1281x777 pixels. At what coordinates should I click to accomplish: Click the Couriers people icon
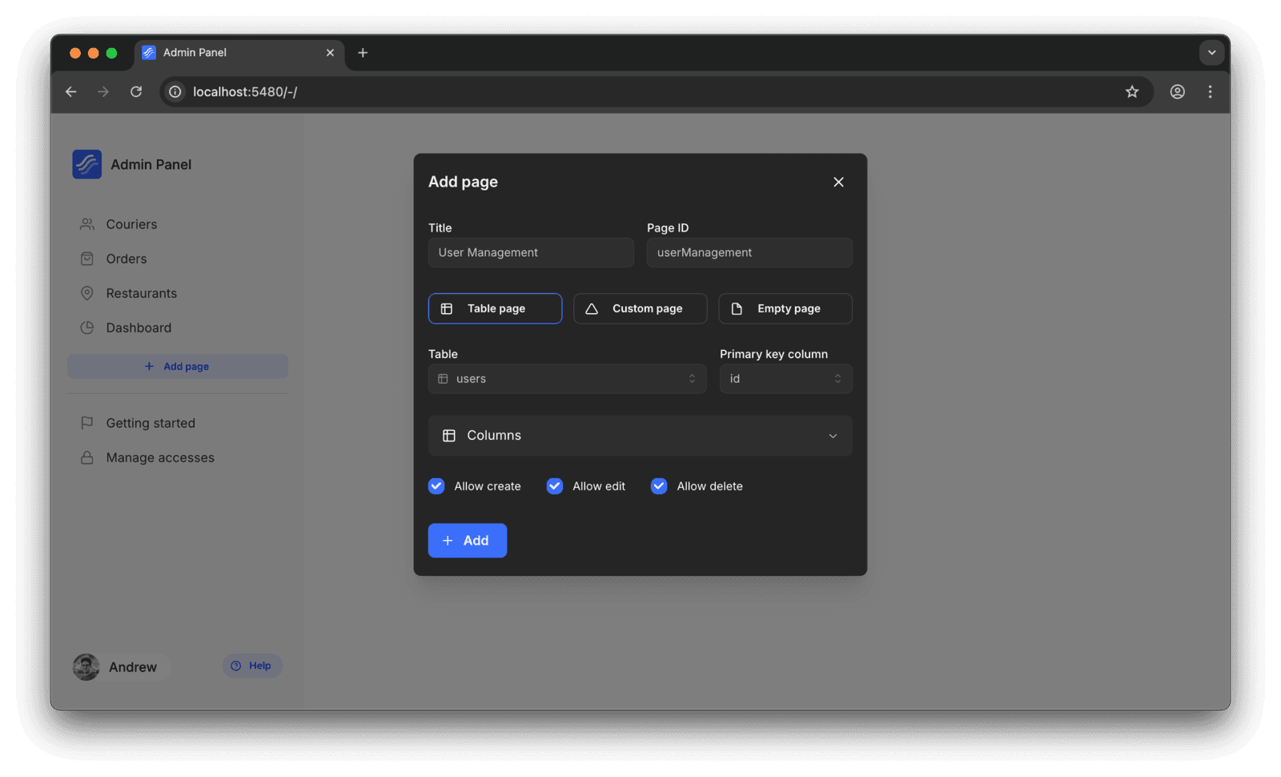coord(87,224)
